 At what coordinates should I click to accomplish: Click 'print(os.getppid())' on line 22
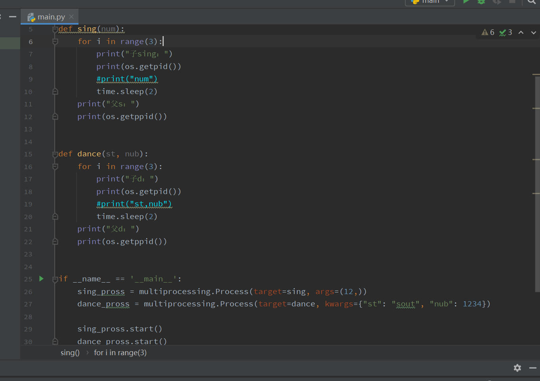[122, 242]
